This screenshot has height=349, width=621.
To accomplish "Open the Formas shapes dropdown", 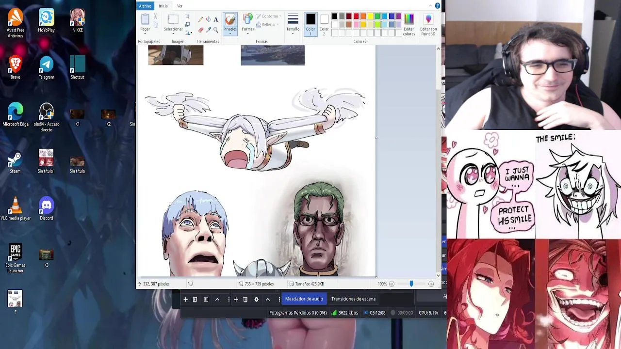I will click(x=248, y=23).
